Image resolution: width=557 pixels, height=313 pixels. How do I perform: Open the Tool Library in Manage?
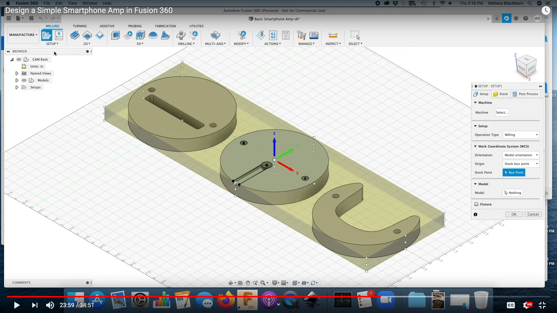pos(301,35)
